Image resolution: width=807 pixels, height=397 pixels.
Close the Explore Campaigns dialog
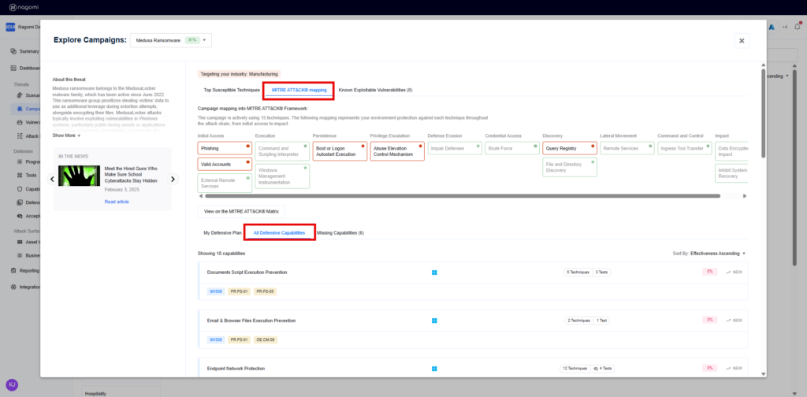742,41
